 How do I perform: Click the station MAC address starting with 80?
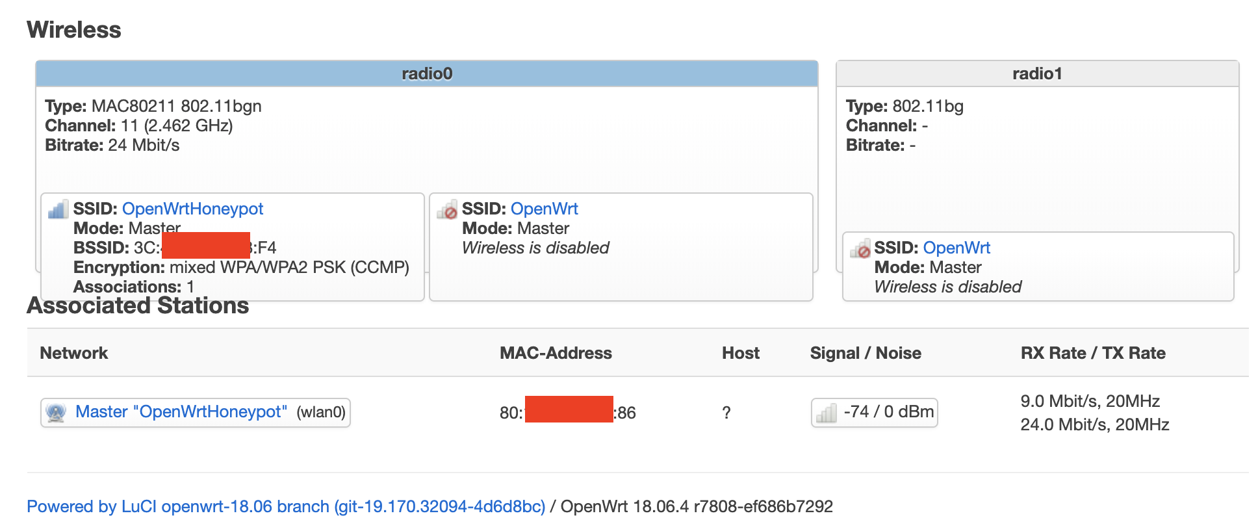[x=567, y=412]
